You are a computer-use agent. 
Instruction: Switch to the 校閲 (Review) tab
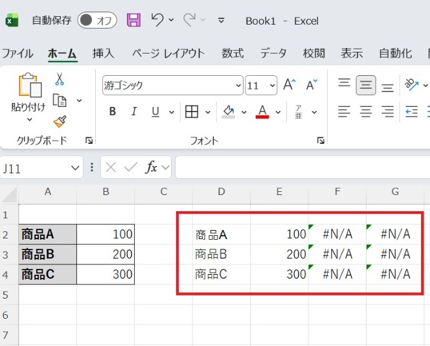tap(313, 53)
